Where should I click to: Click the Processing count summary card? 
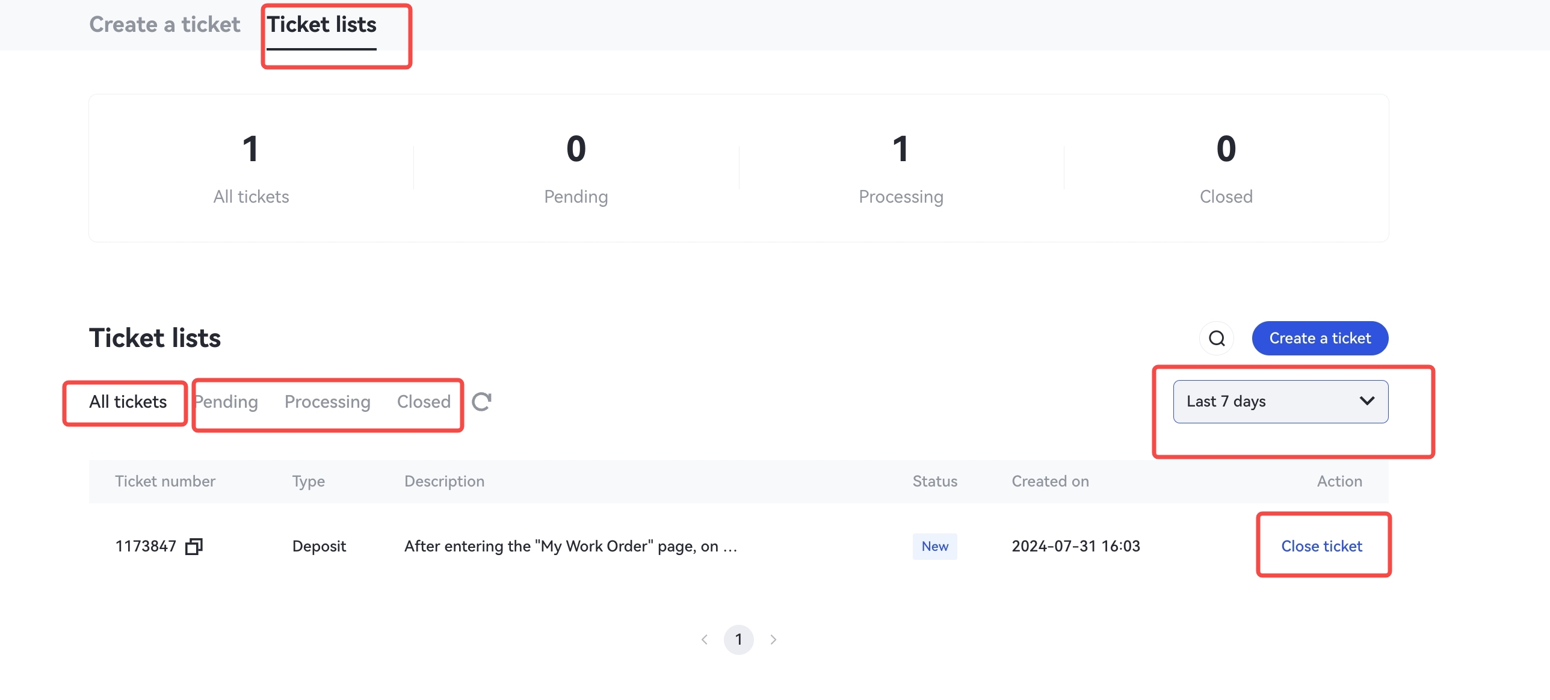(x=901, y=168)
